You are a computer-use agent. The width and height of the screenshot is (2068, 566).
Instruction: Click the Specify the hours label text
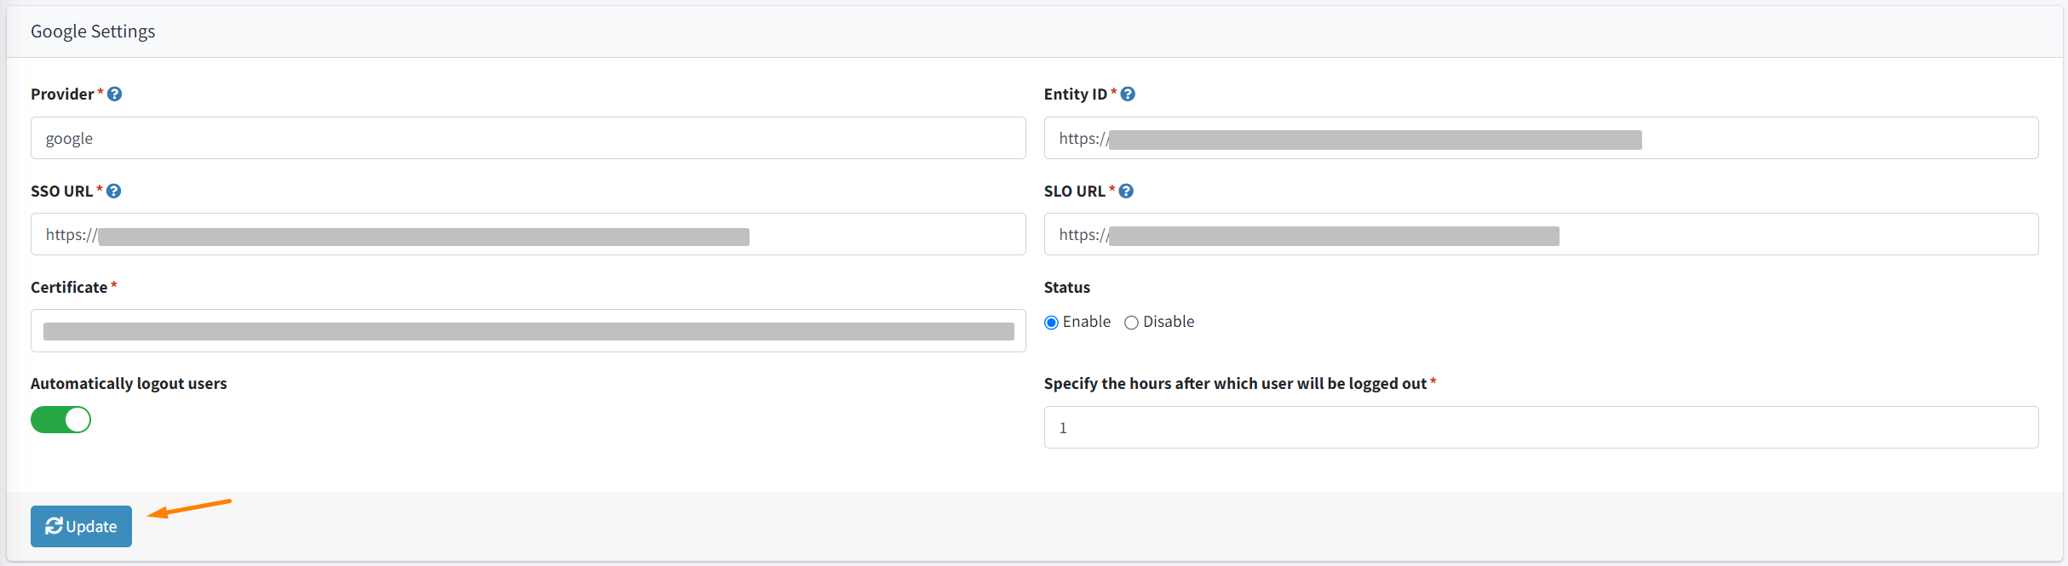[1234, 384]
